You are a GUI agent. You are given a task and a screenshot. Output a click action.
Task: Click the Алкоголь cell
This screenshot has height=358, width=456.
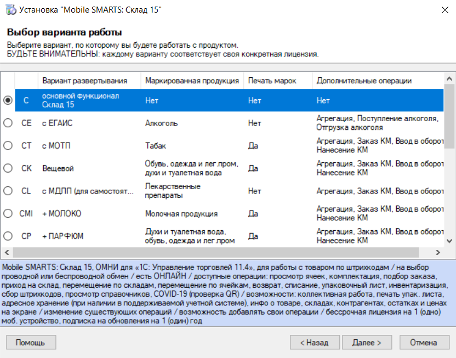tap(161, 123)
